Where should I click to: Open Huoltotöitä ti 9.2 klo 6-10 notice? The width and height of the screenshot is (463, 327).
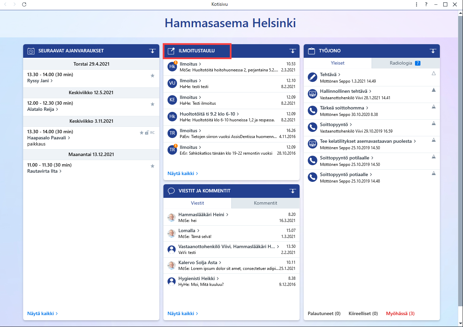pos(209,114)
